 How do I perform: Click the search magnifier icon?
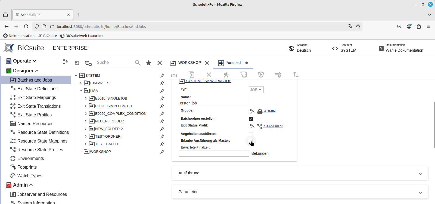coord(138,63)
